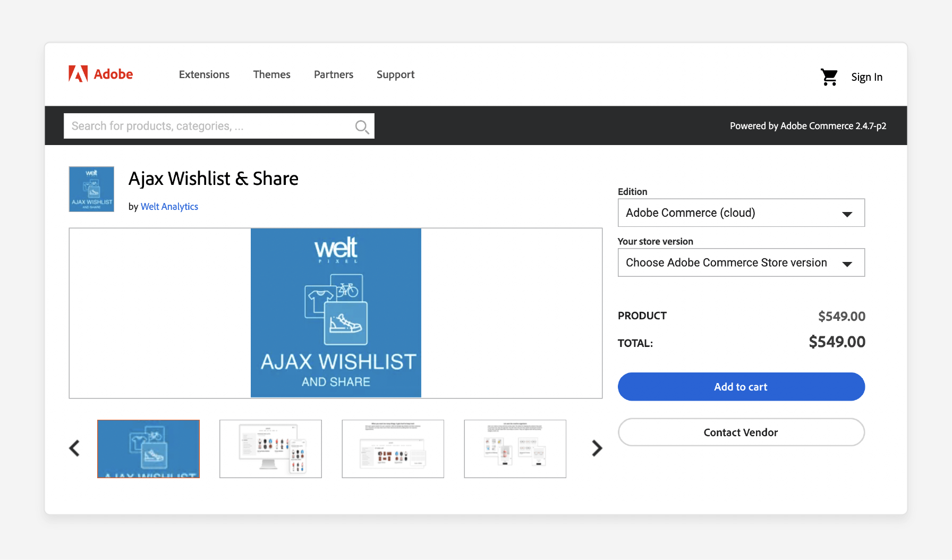Add the extension to cart

click(741, 387)
